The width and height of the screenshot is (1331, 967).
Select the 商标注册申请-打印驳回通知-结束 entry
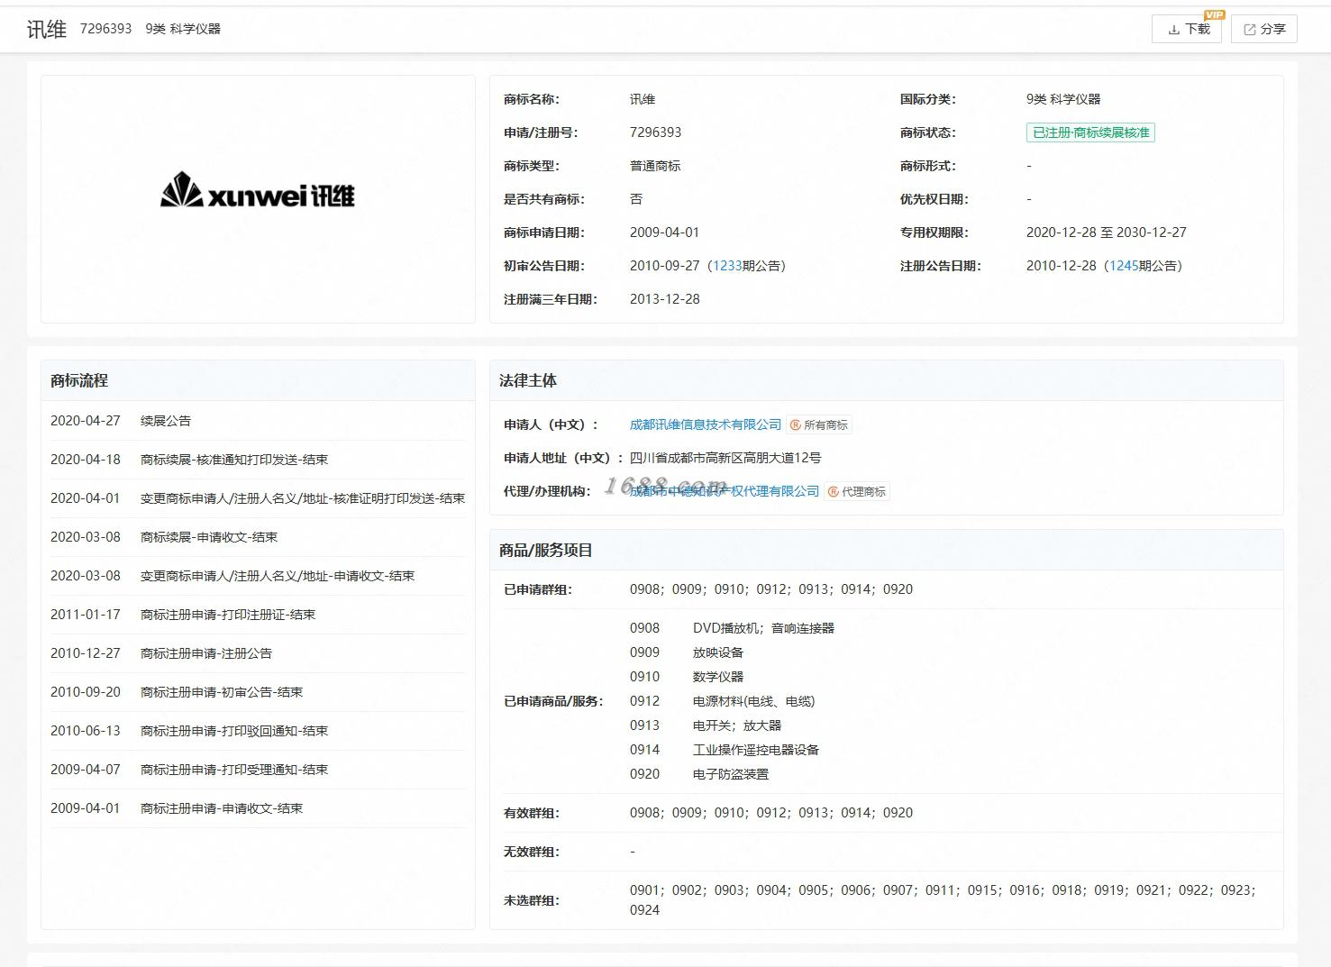click(x=258, y=731)
